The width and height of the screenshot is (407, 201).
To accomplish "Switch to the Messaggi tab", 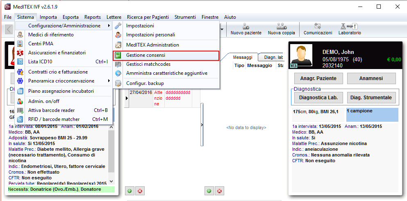I will click(x=243, y=57).
